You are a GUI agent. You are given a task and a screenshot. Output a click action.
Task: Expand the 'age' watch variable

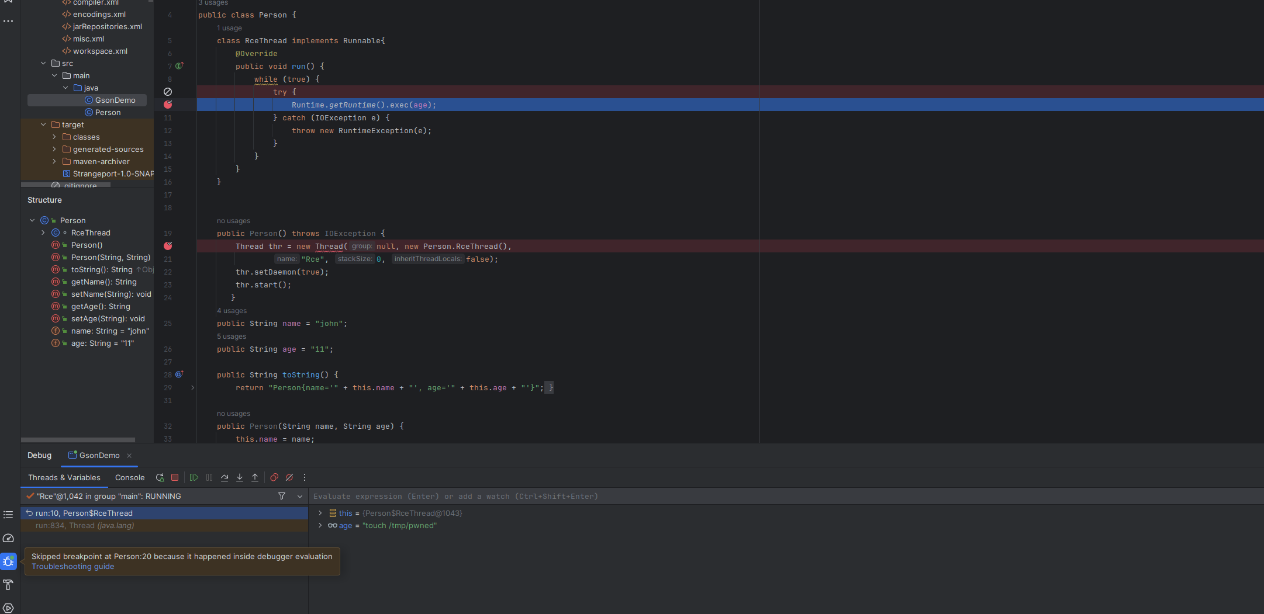[x=320, y=525]
